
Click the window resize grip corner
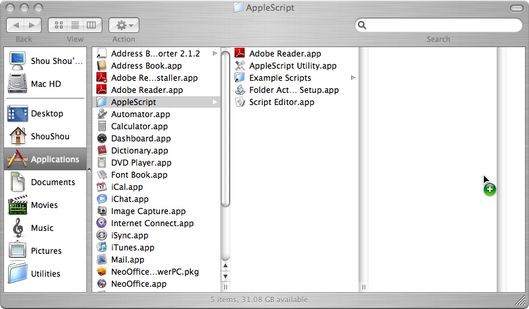[521, 301]
